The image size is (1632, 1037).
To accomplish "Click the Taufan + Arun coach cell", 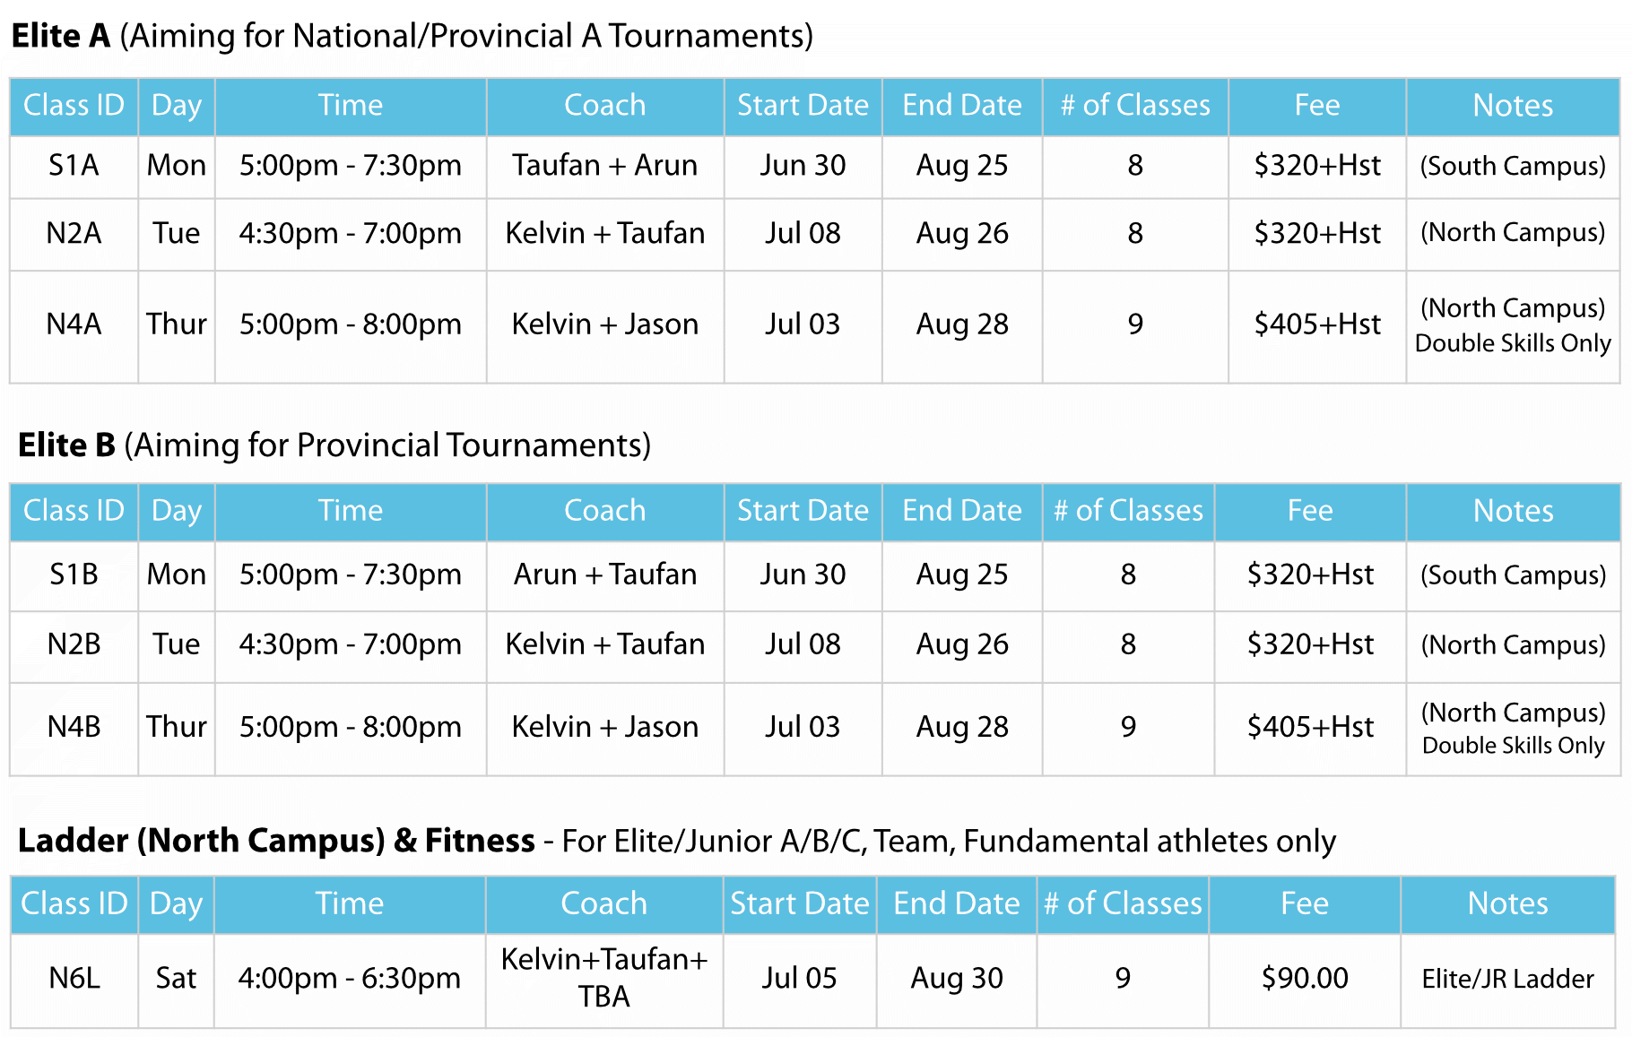I will 605,166.
